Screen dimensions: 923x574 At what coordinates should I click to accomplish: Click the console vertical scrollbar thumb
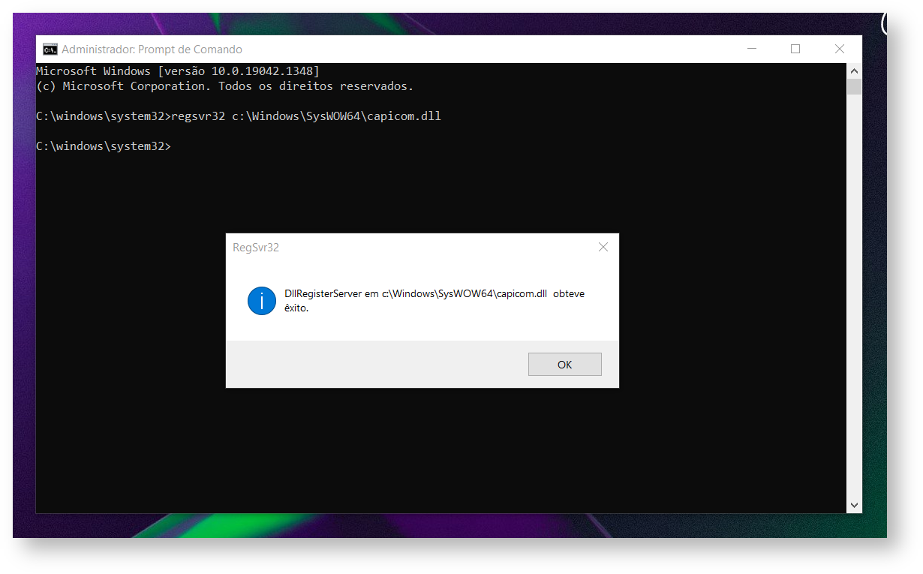(854, 86)
